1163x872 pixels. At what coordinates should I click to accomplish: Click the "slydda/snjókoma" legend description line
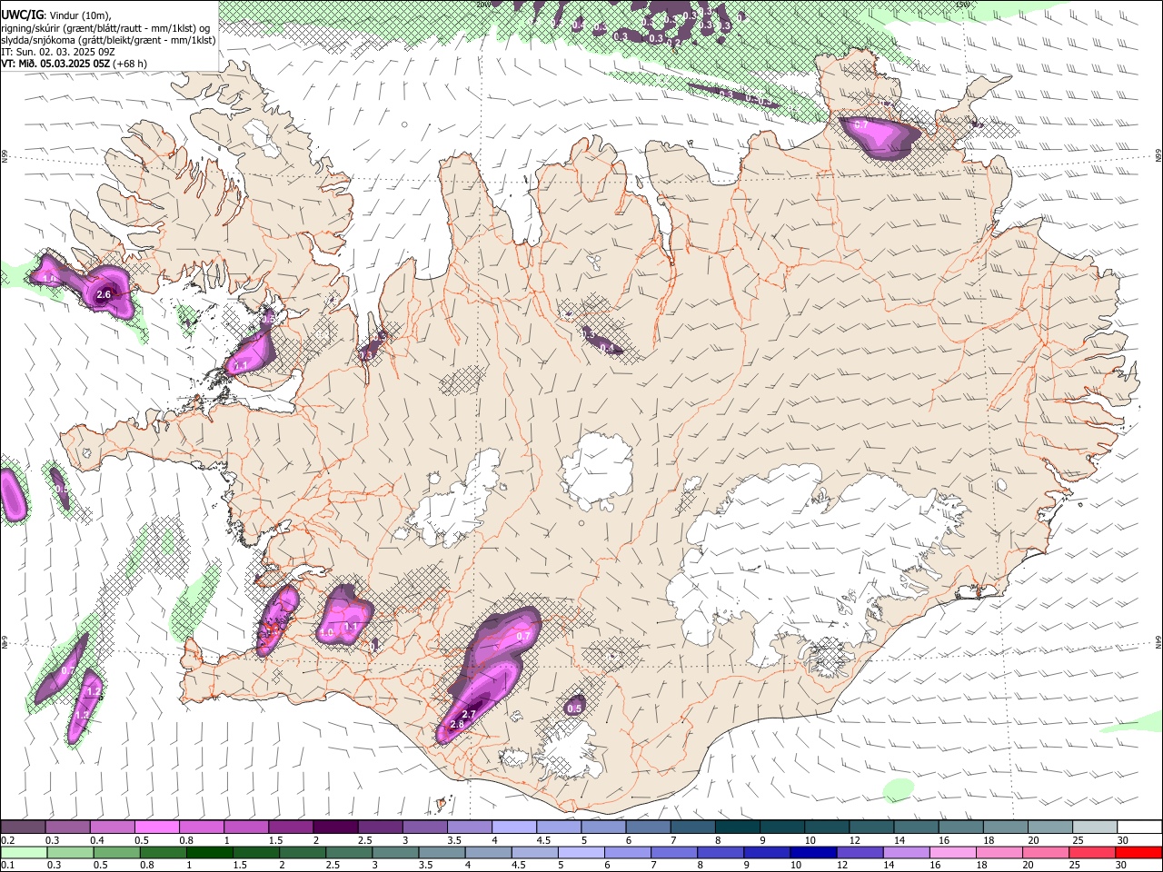tap(108, 40)
